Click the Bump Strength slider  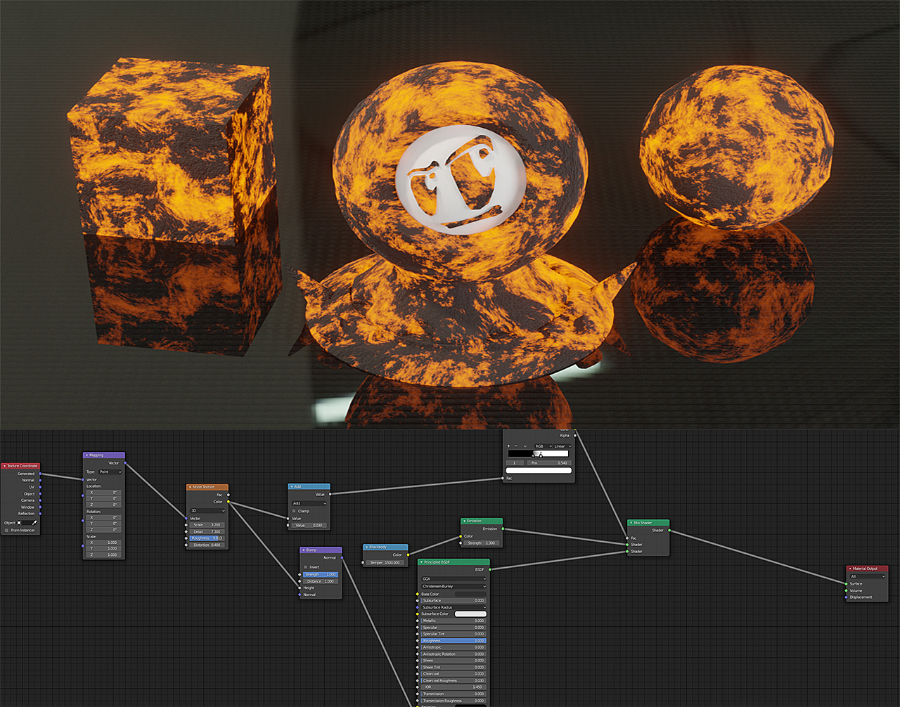tap(321, 574)
